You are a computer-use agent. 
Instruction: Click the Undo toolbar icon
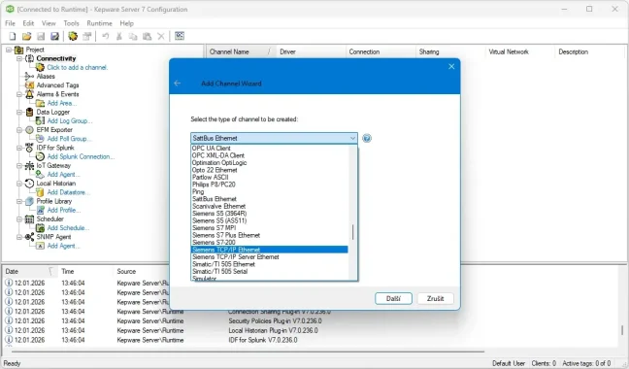[x=106, y=37]
